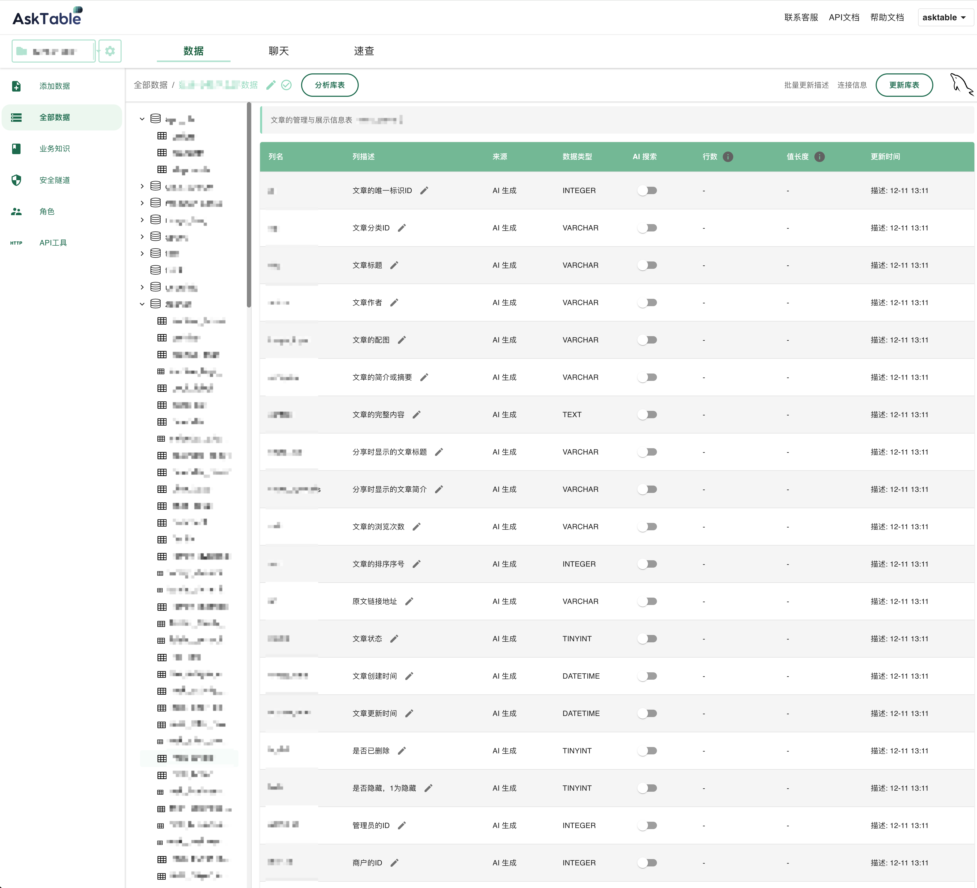Click 批量更新描述 link
The width and height of the screenshot is (977, 888).
click(x=806, y=85)
